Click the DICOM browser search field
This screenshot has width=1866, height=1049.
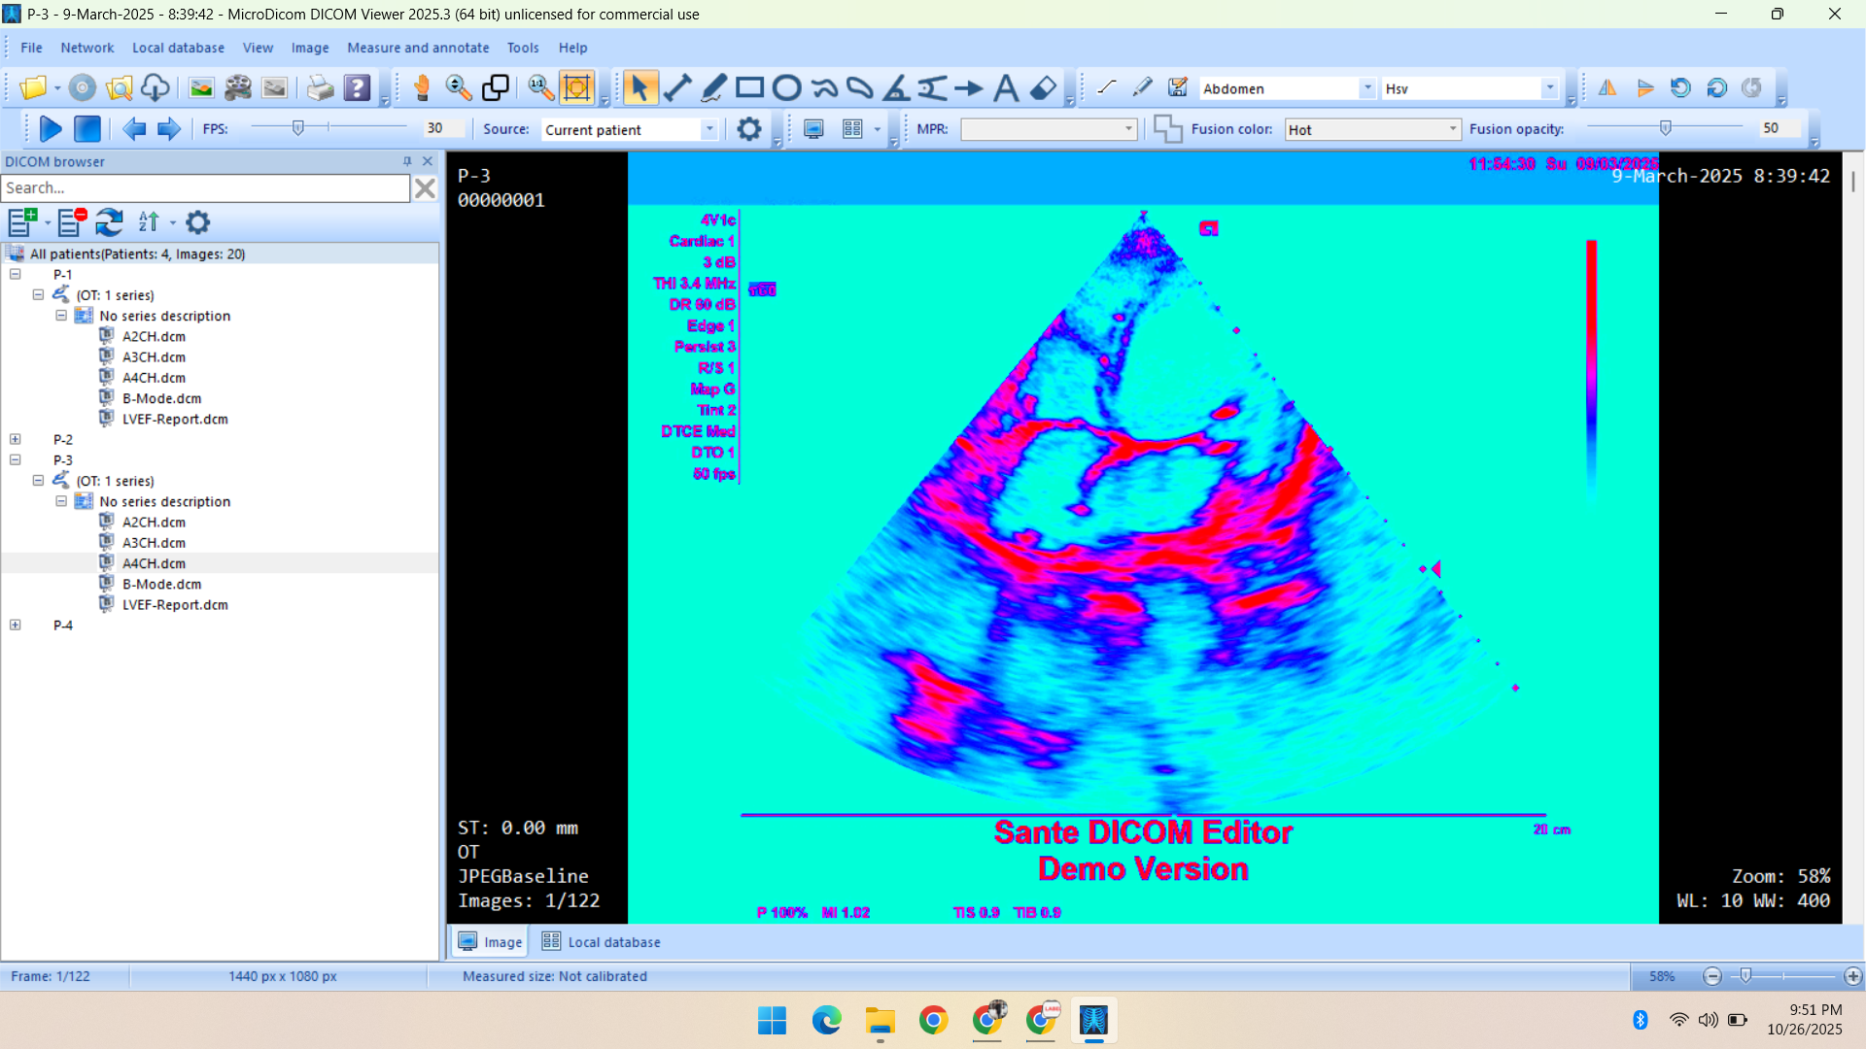click(205, 187)
